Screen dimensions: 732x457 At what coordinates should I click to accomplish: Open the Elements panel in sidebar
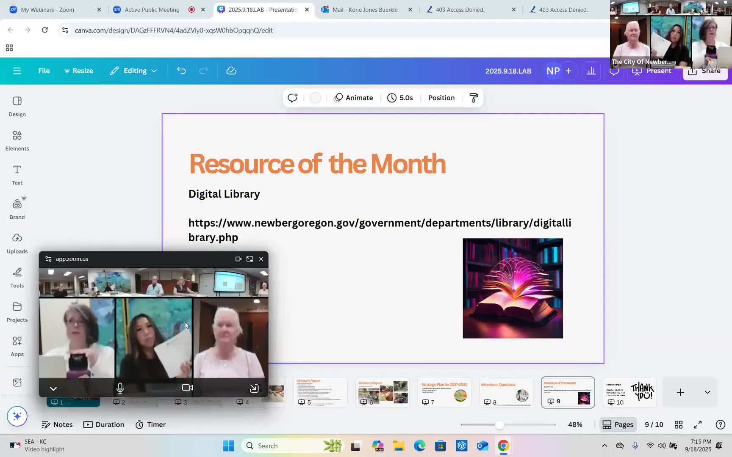(17, 140)
